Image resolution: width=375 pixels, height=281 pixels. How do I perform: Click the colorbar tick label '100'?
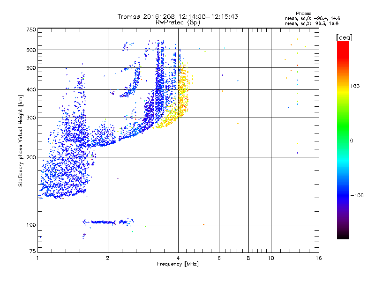[x=355, y=86]
